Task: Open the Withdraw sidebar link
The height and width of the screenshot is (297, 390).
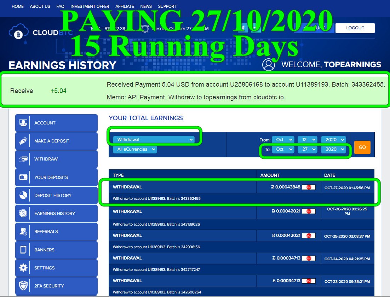Action: [56, 159]
